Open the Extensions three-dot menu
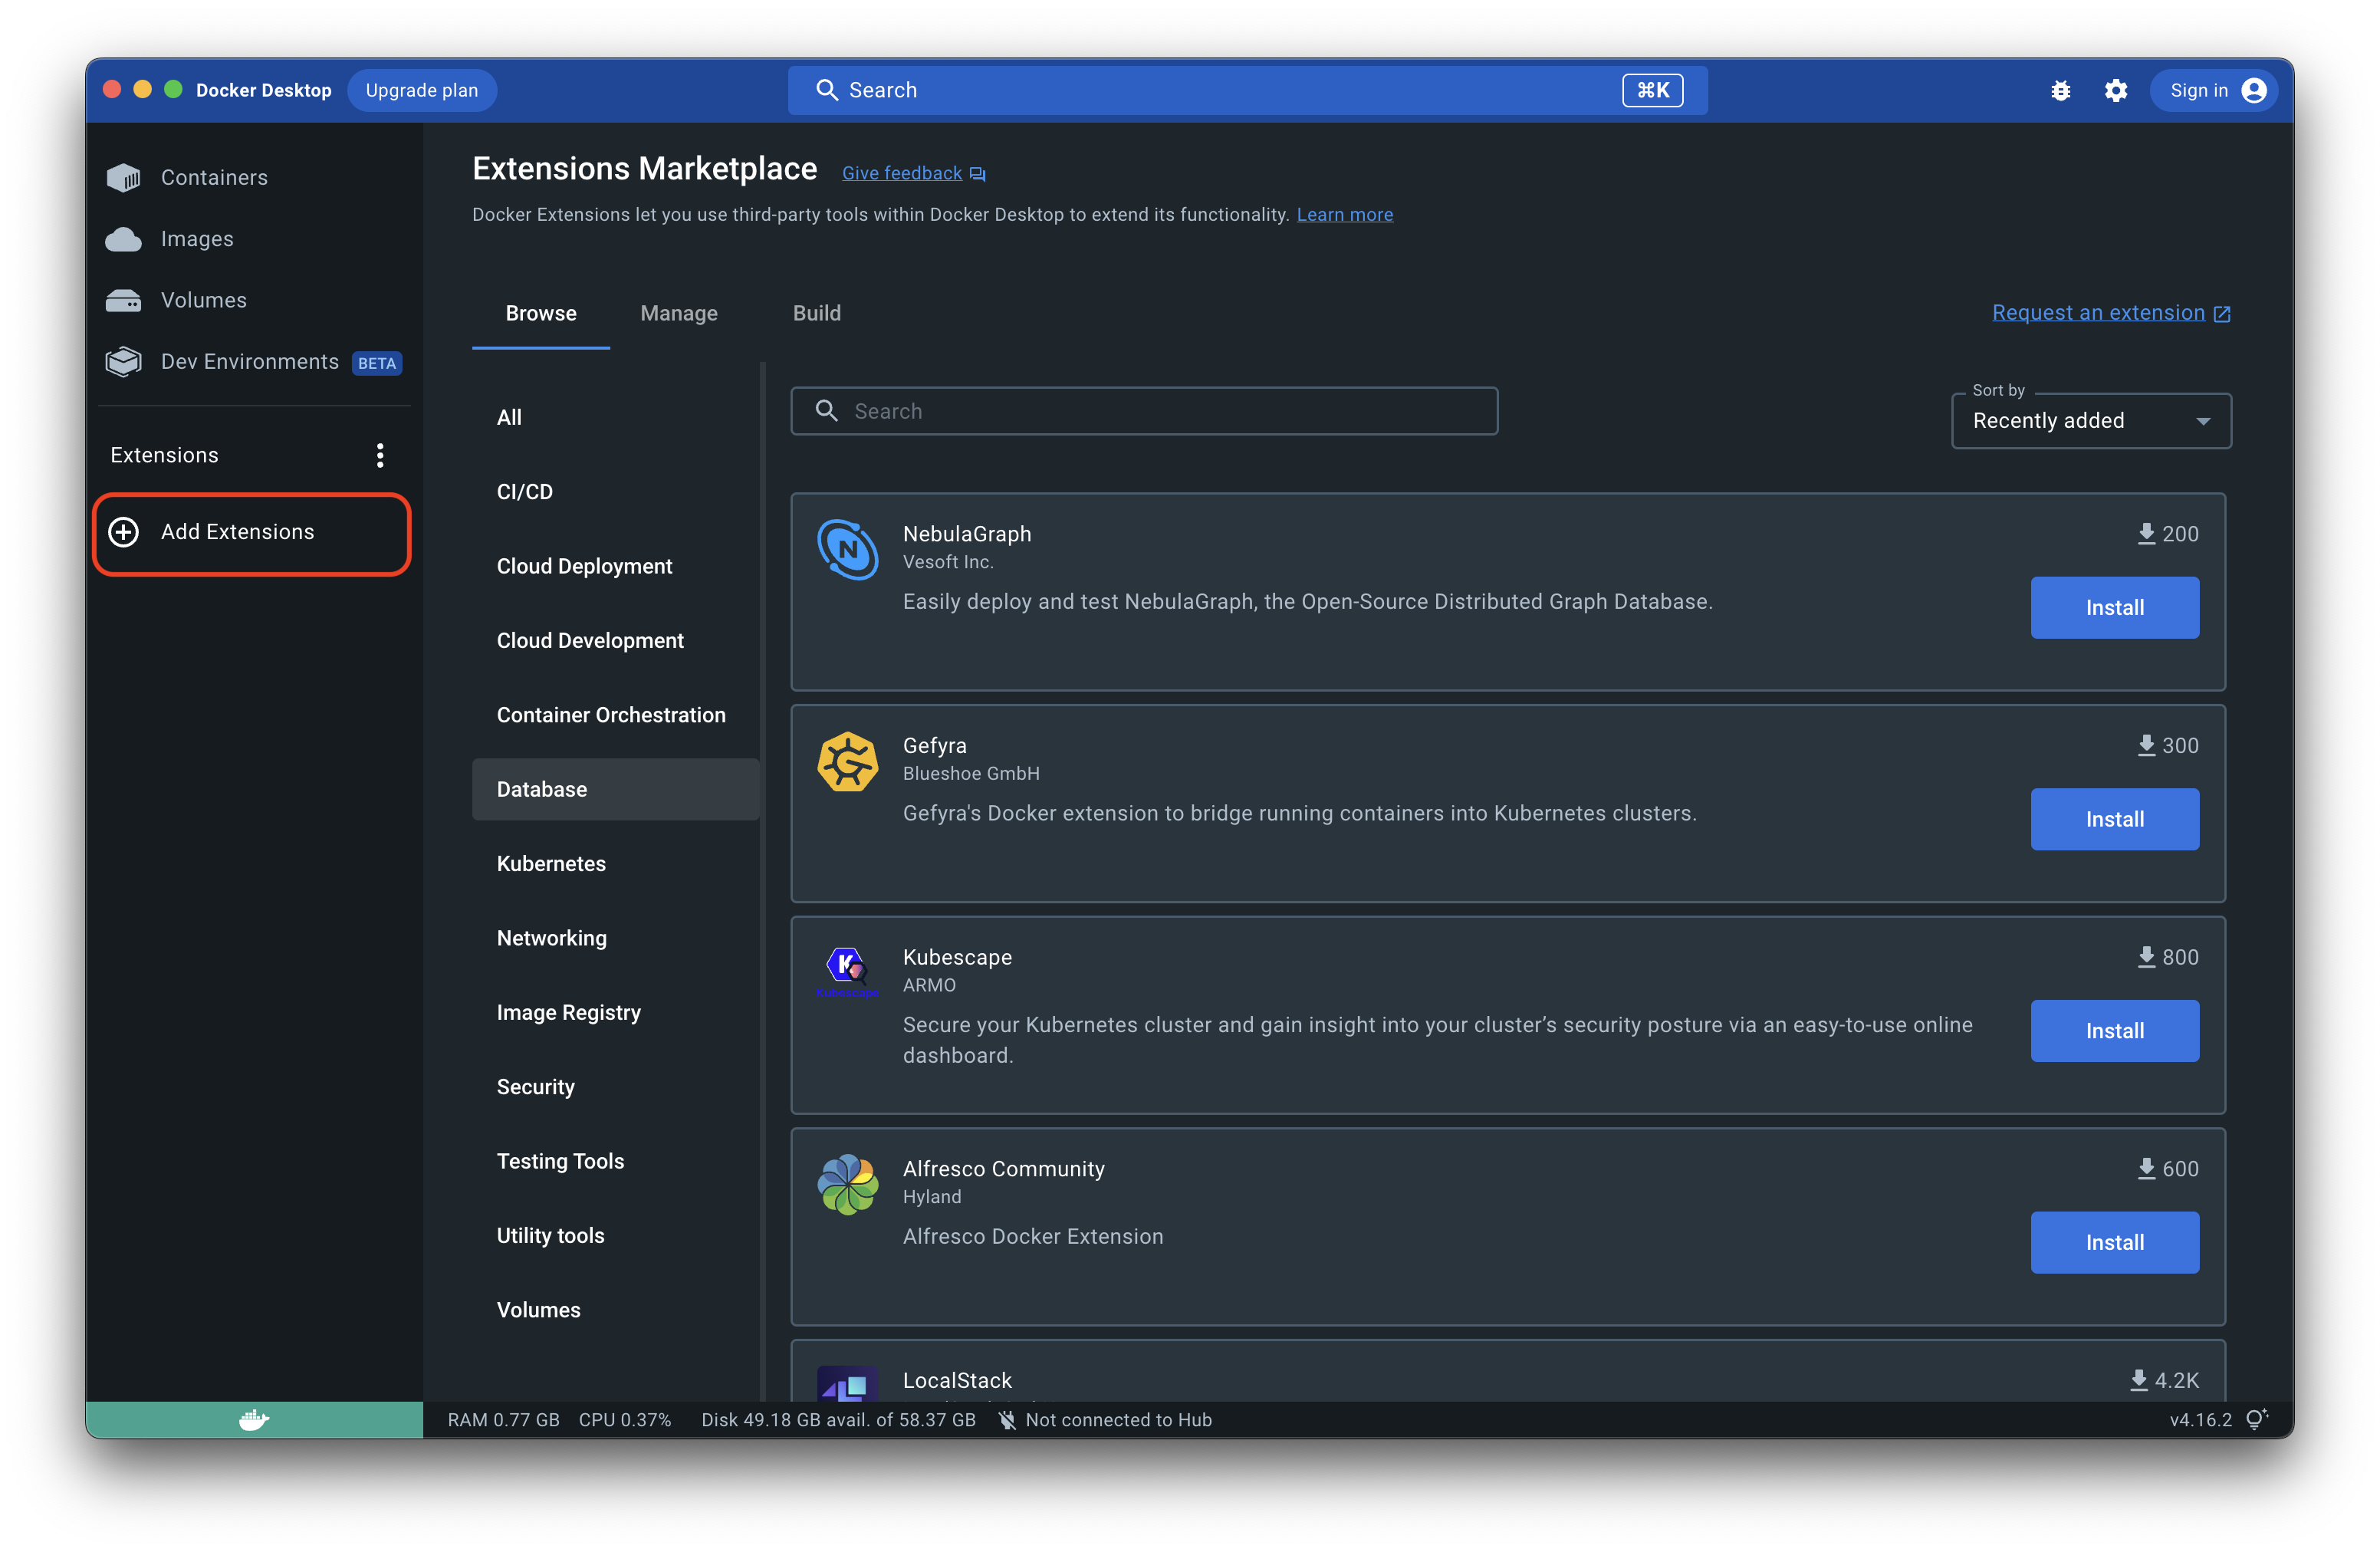The width and height of the screenshot is (2380, 1552). (x=380, y=455)
